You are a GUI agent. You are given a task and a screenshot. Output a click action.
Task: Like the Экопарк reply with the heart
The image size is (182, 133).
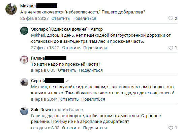point(171,48)
